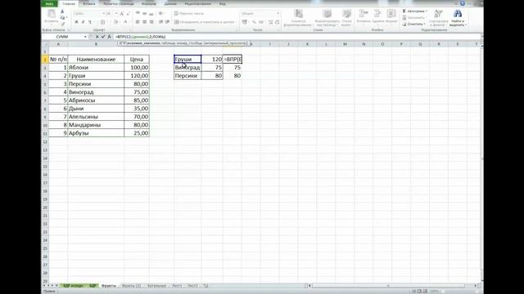The width and height of the screenshot is (524, 294).
Task: Toggle align text right
Action: [151, 22]
